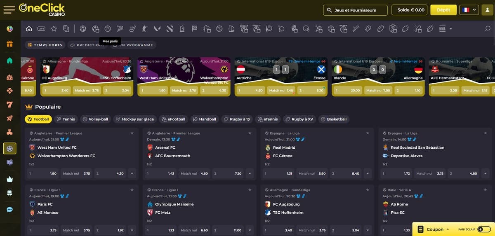The width and height of the screenshot is (495, 236).
Task: Favorite the West Ham vs Wolverhampton match star
Action: 132,133
